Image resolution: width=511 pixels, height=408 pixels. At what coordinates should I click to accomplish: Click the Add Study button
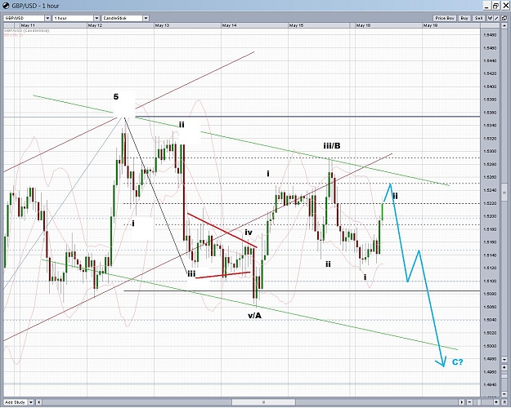(x=16, y=402)
